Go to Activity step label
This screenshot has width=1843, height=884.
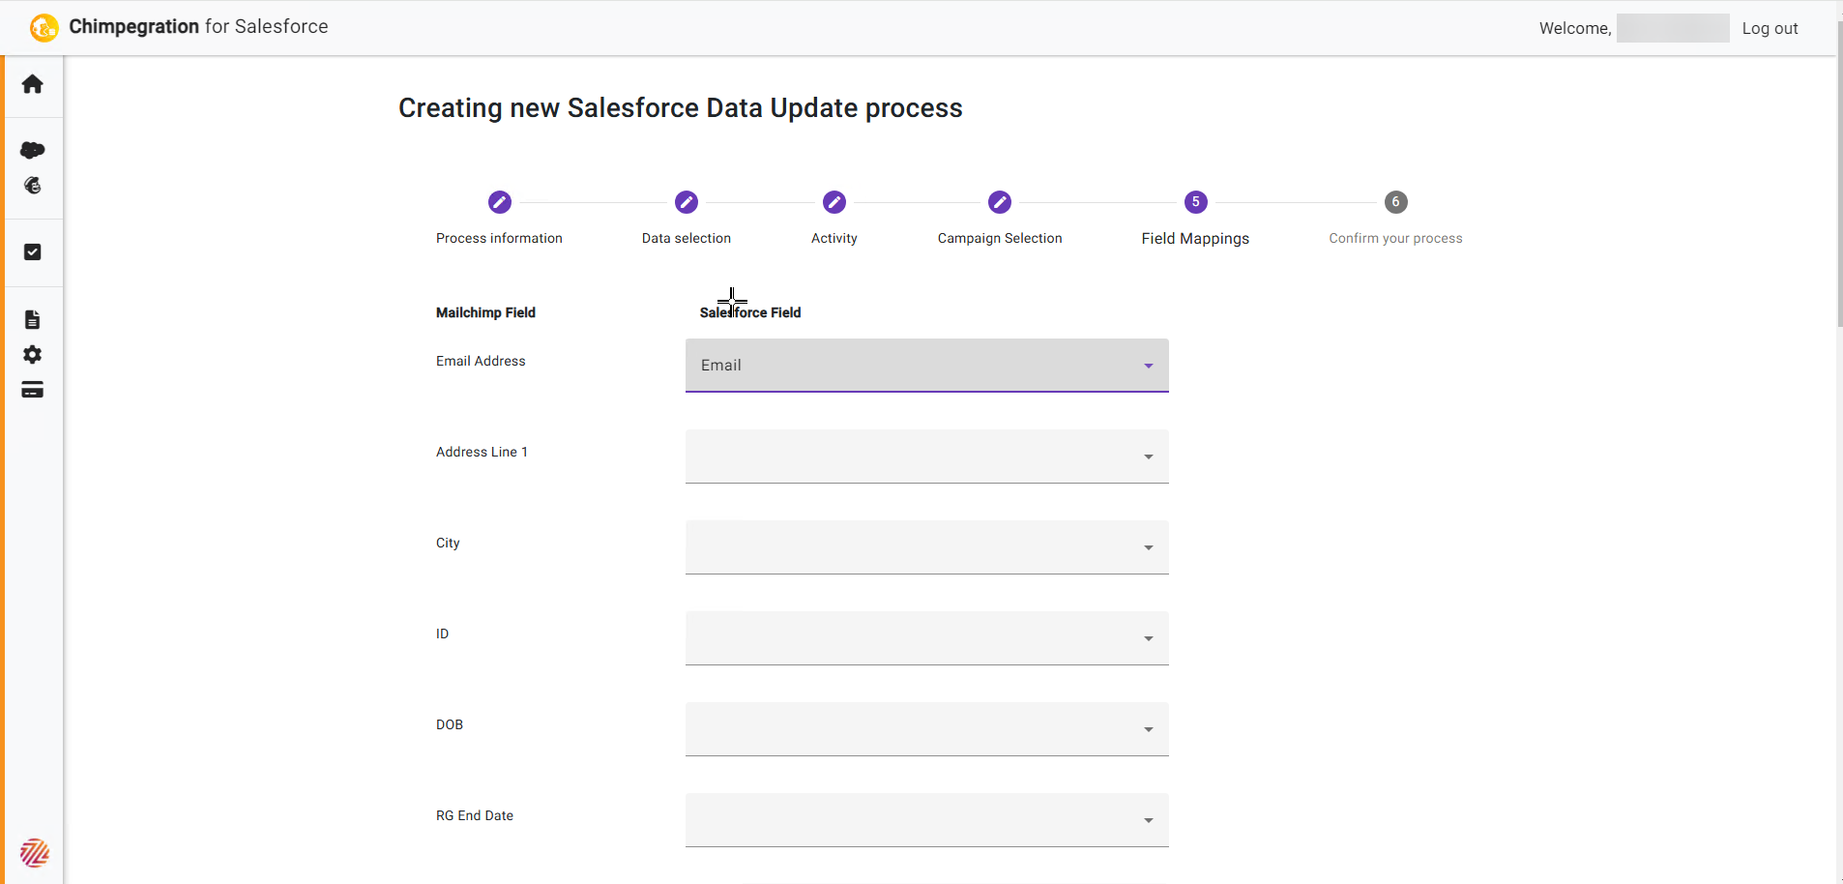[834, 238]
